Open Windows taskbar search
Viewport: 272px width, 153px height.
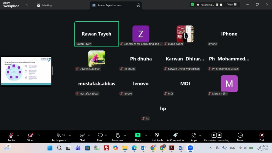click(59, 148)
